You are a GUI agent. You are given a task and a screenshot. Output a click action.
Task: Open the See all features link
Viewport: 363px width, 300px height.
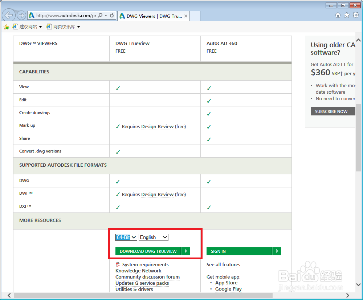(223, 264)
